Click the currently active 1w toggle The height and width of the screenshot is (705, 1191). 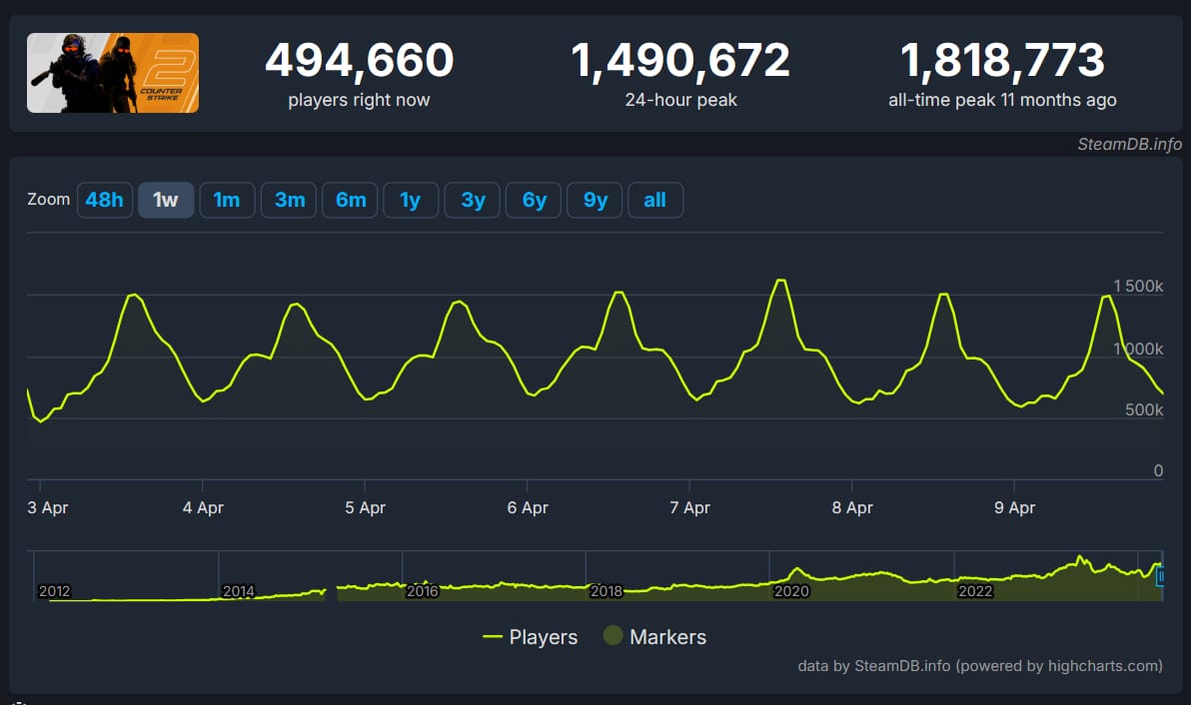[166, 200]
